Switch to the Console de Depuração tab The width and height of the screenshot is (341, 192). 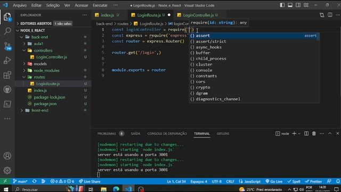(167, 133)
